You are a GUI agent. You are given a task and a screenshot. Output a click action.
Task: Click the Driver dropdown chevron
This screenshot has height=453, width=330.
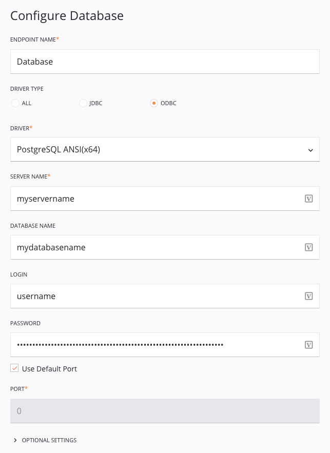point(310,150)
